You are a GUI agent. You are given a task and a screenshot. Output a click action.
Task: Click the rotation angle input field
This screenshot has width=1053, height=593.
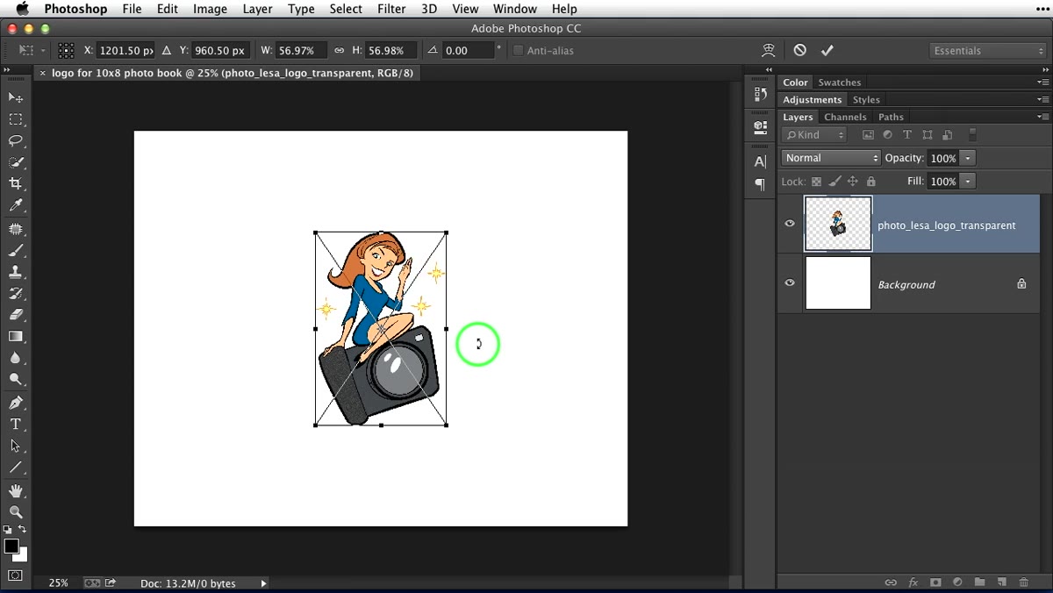(x=468, y=51)
